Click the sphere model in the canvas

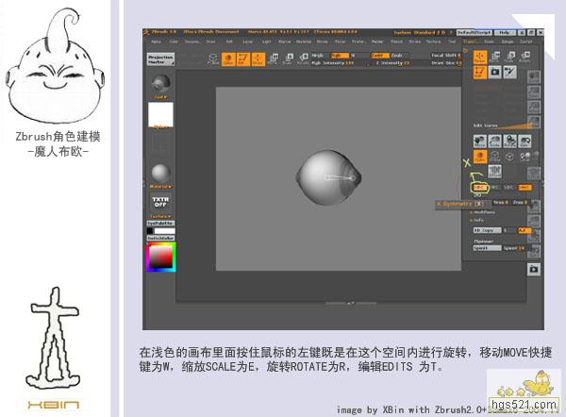328,178
